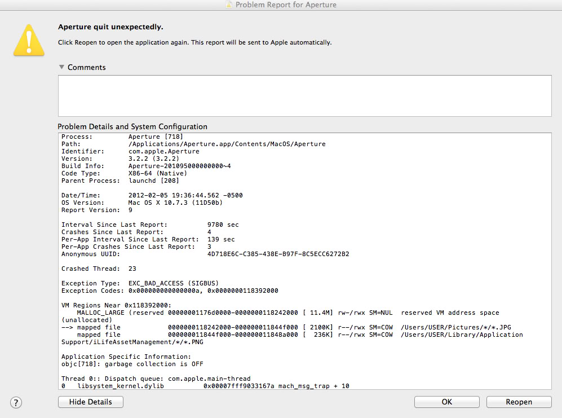Viewport: 562px width, 418px height.
Task: Click Date/Time value 2012-02-05 19:36:44.562
Action: point(185,195)
